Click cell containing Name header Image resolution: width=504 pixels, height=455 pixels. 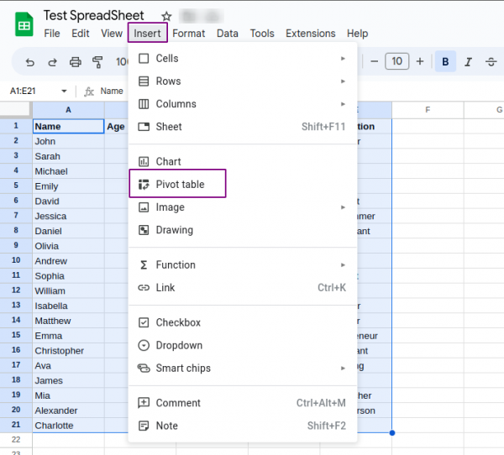69,126
